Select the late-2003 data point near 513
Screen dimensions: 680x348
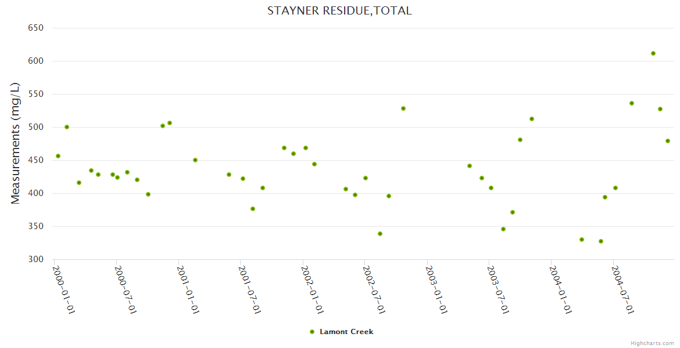pyautogui.click(x=532, y=119)
